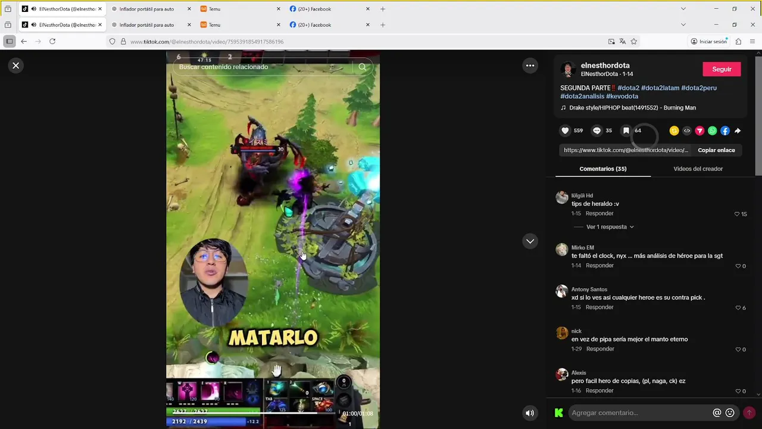Translate this page with the translate icon
Viewport: 762px width, 429px height.
click(x=623, y=42)
